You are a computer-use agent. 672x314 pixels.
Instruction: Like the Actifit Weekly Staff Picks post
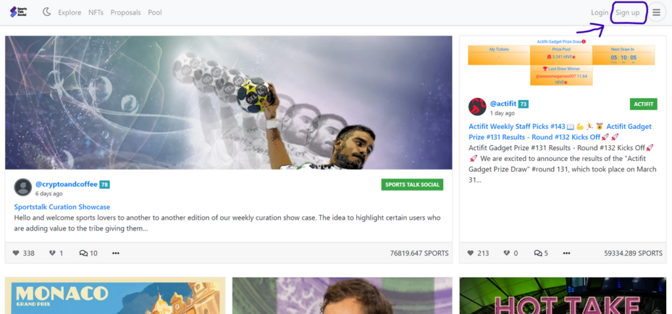(471, 253)
